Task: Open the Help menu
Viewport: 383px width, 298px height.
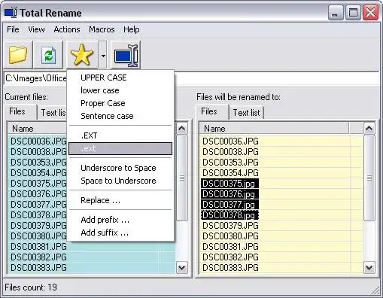Action: click(x=132, y=29)
